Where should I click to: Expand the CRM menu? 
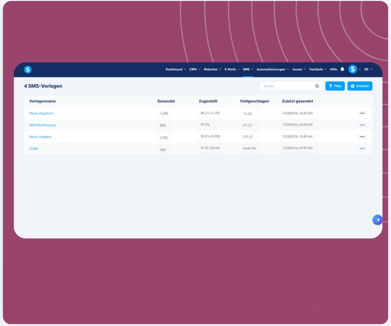(195, 69)
